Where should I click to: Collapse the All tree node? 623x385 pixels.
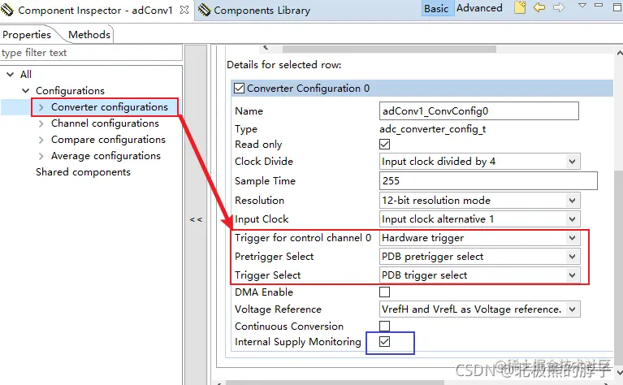(x=11, y=74)
